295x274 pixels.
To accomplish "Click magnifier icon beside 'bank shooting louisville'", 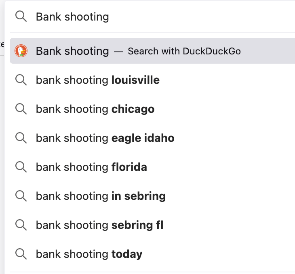I will point(21,80).
